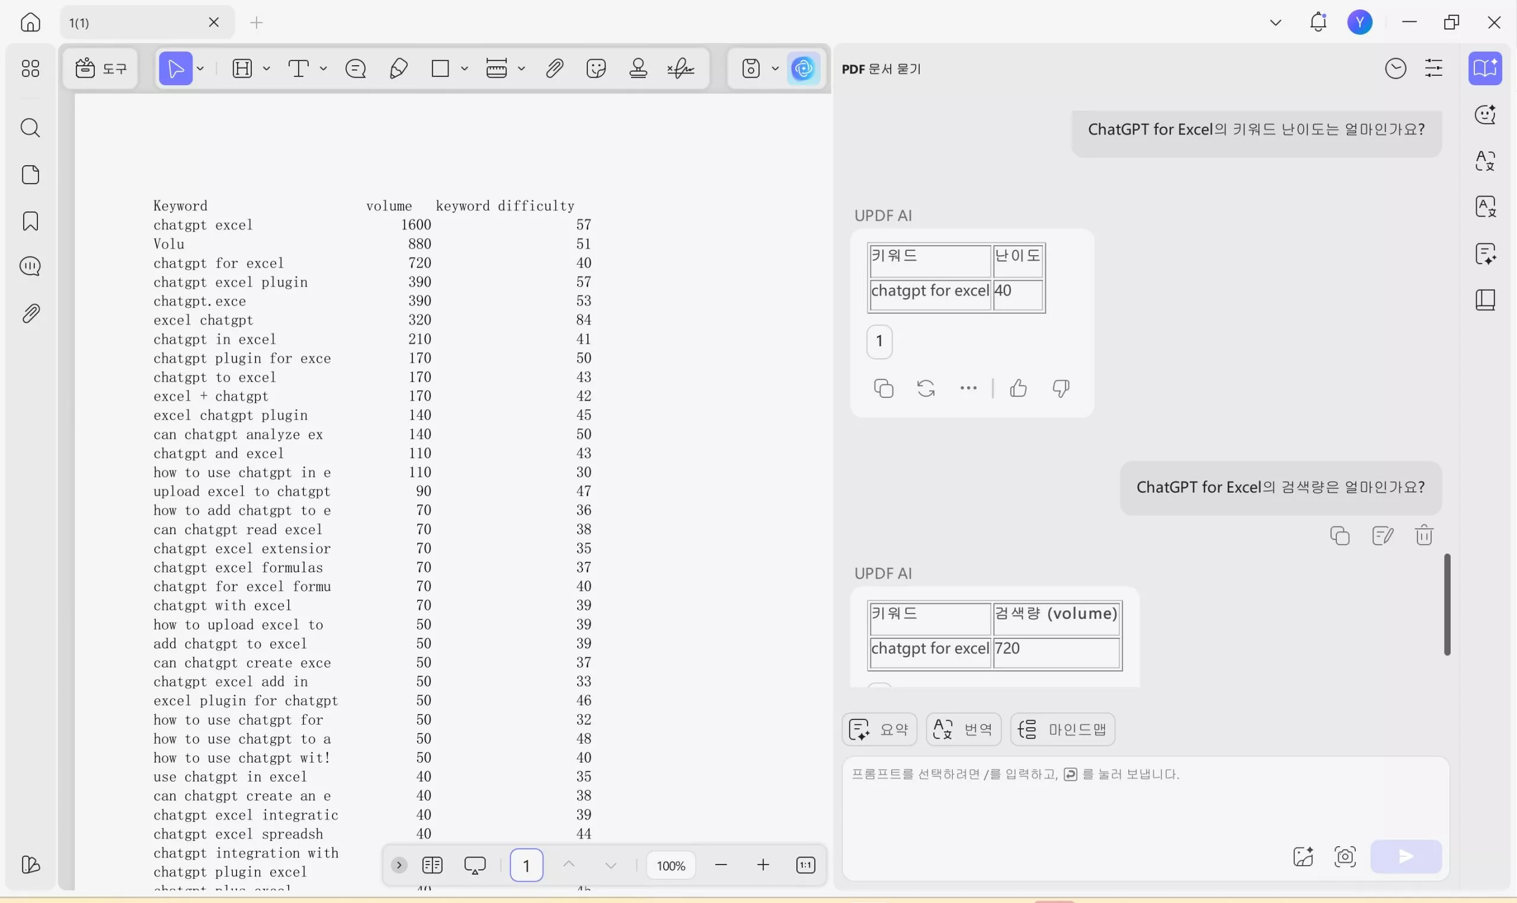Open the OCR translate box icon in right sidebar

point(1486,206)
